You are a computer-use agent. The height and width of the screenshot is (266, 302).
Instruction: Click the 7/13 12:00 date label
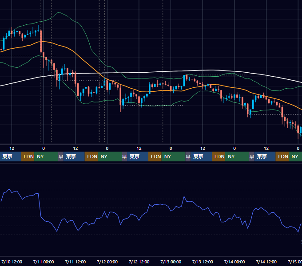click(203, 262)
